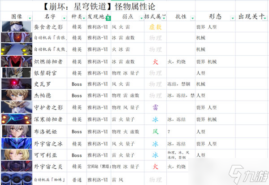Click 裂界 机械 form in 深寒徘徊者 row
This screenshot has width=269, height=185.
click(206, 119)
